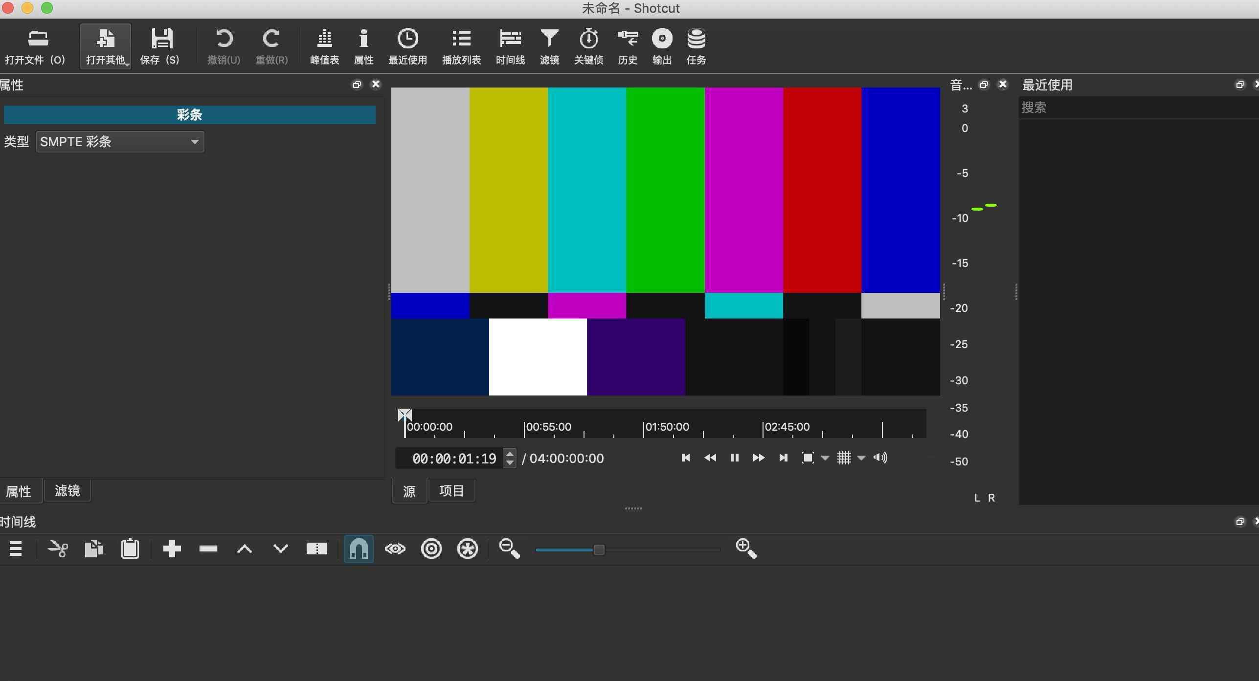Click the lift up-chevron icon
This screenshot has width=1259, height=681.
(x=245, y=549)
